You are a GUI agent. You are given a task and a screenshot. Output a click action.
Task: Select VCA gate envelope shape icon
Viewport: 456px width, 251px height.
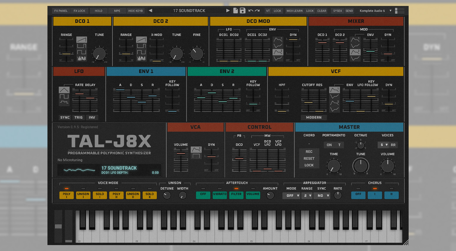point(196,156)
